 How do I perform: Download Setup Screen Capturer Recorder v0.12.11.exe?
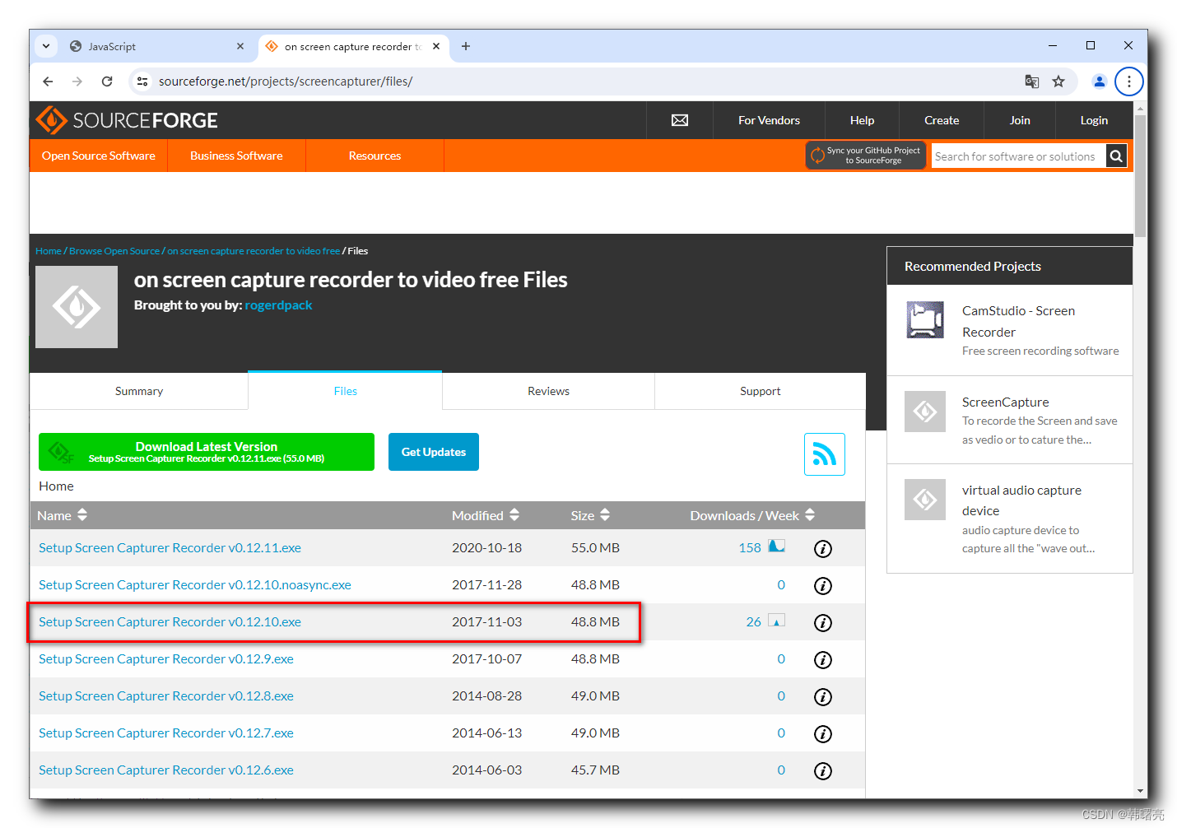click(170, 547)
